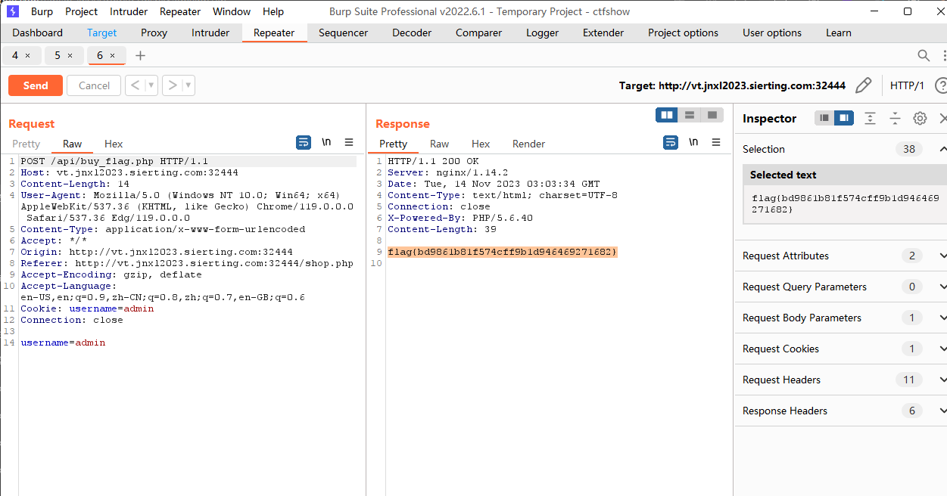Switch to the Proxy tab
Viewport: 947px width, 496px height.
pyautogui.click(x=154, y=33)
